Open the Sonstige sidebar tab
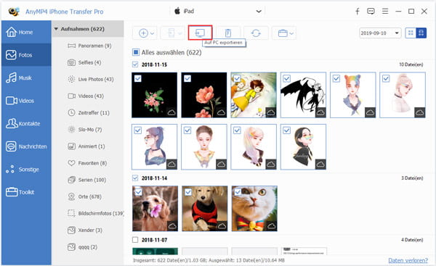 (x=26, y=169)
